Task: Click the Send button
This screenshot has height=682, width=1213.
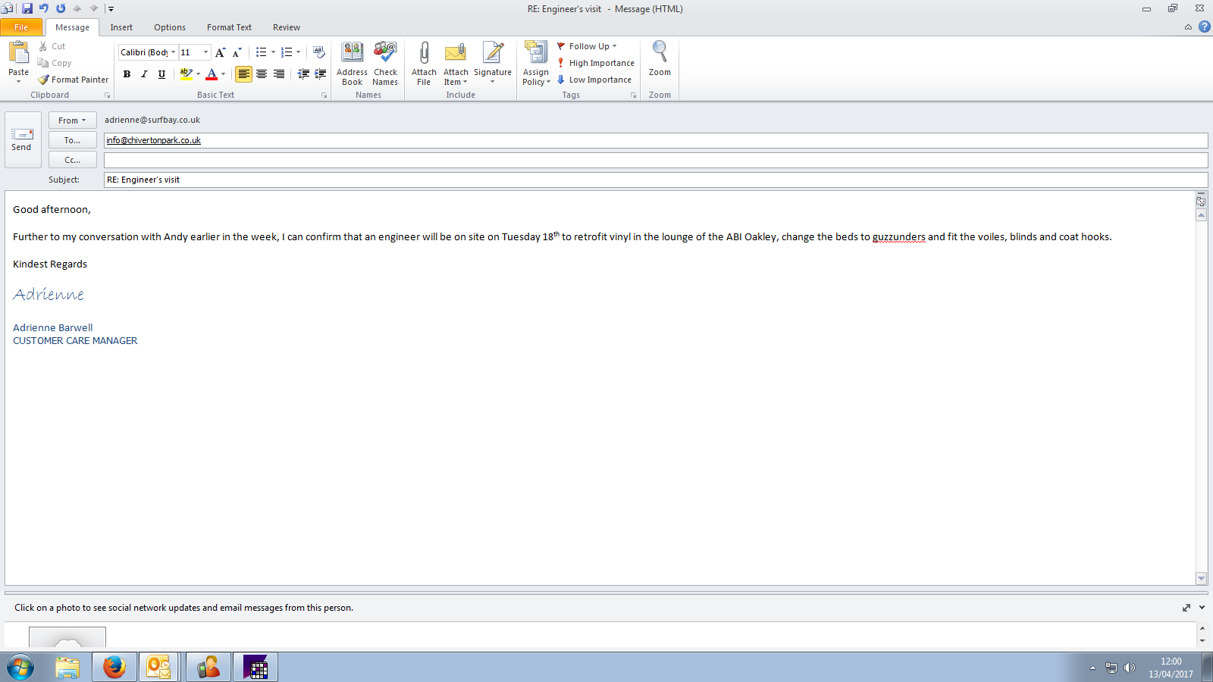Action: (x=22, y=140)
